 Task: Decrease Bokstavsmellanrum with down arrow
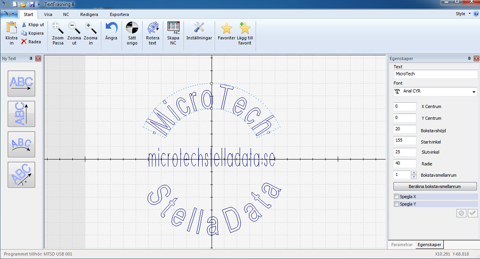[x=414, y=177]
